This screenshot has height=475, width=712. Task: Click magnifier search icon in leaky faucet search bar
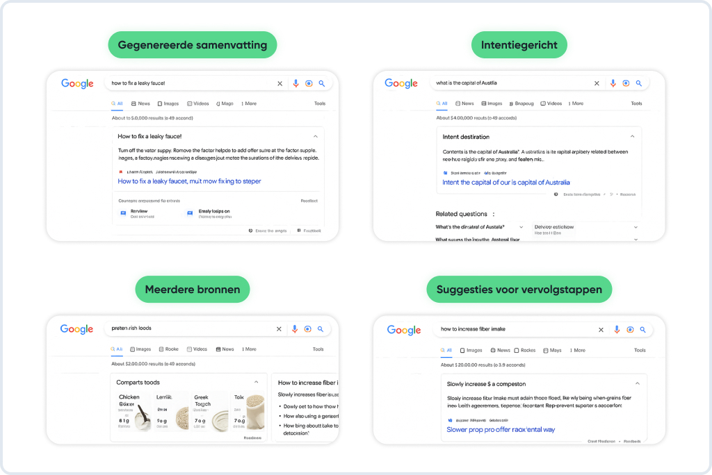[321, 83]
